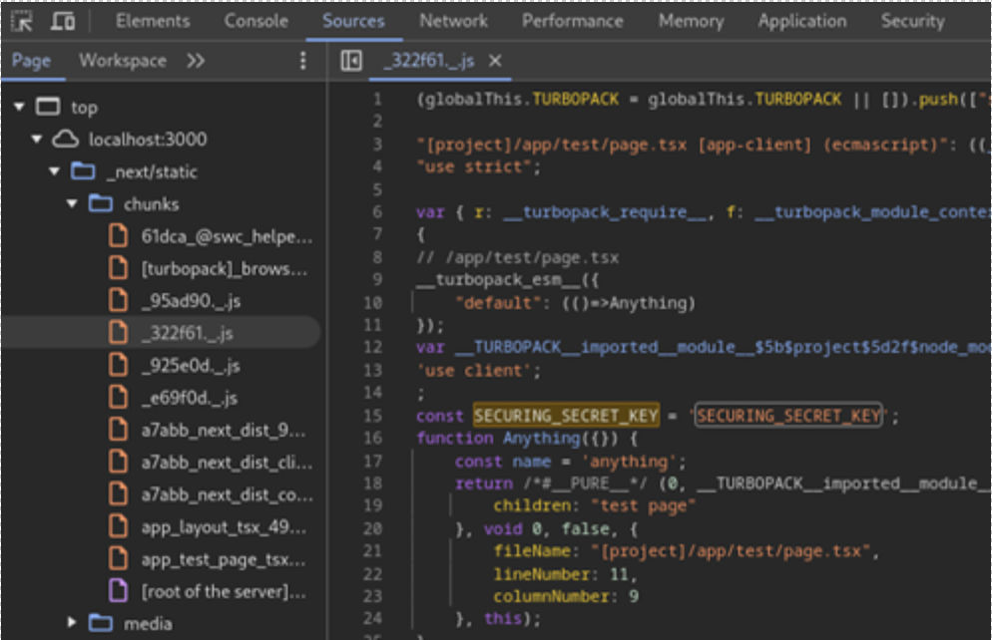Switch to the Workspace sidebar tab
992x640 pixels.
click(x=123, y=62)
